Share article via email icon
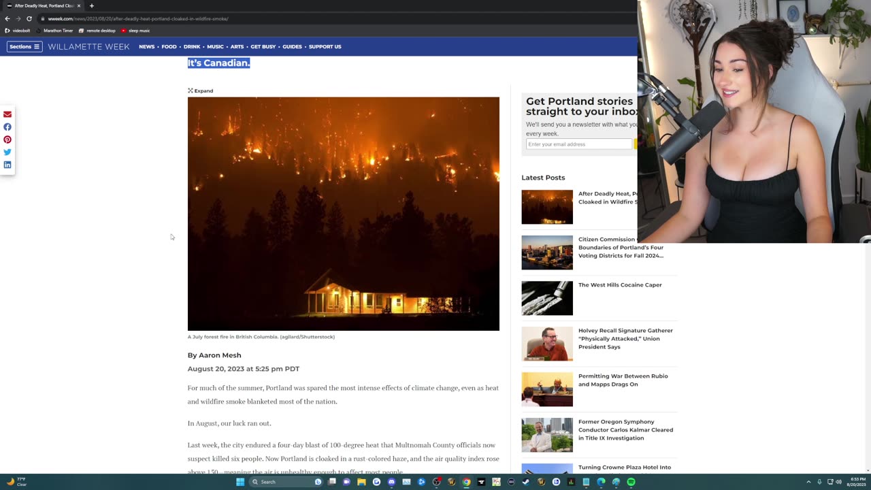This screenshot has height=490, width=871. [7, 114]
